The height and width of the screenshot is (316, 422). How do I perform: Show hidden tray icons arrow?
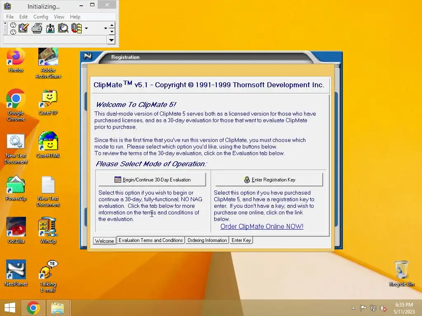click(x=353, y=308)
